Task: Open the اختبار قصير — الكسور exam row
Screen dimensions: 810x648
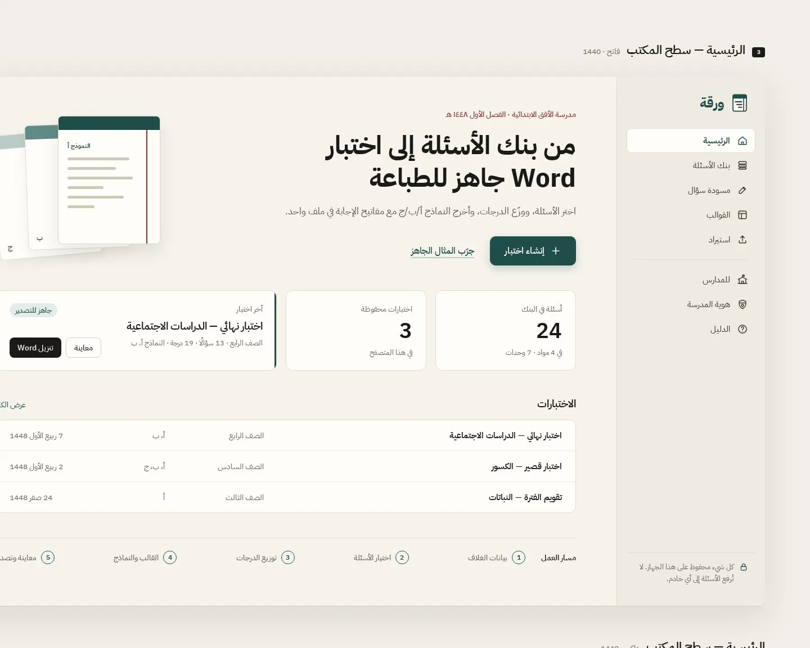Action: [x=287, y=466]
